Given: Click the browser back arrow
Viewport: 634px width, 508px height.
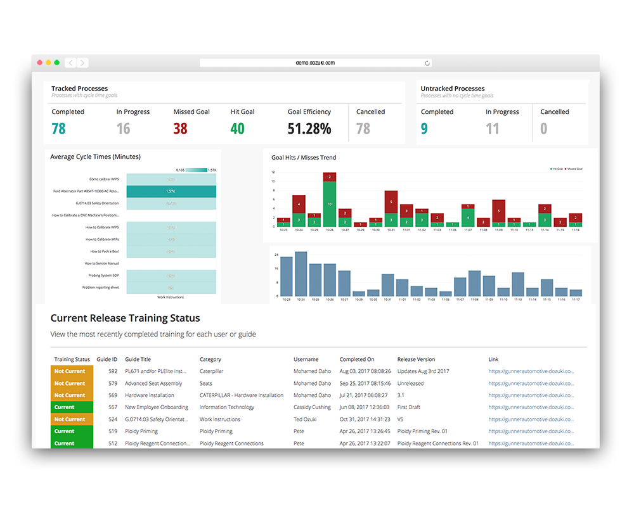Looking at the screenshot, I should 70,63.
